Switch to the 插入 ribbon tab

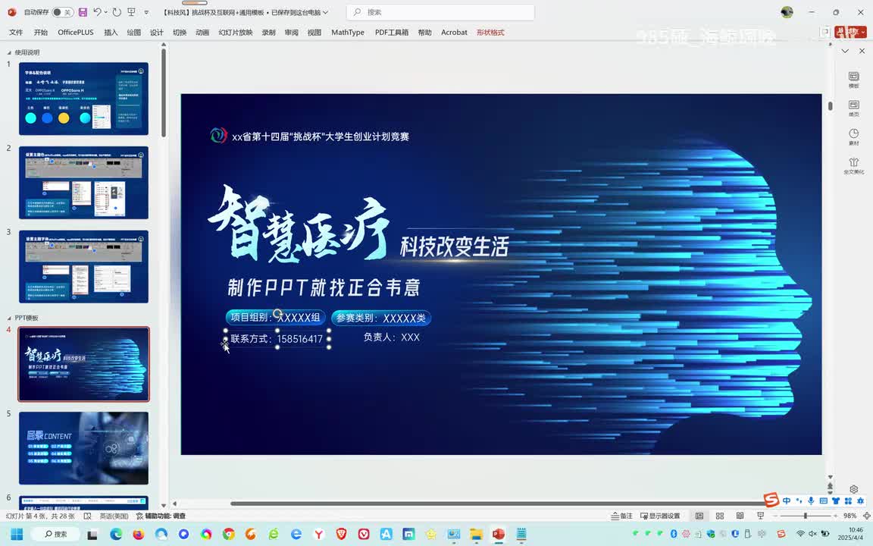click(x=111, y=33)
